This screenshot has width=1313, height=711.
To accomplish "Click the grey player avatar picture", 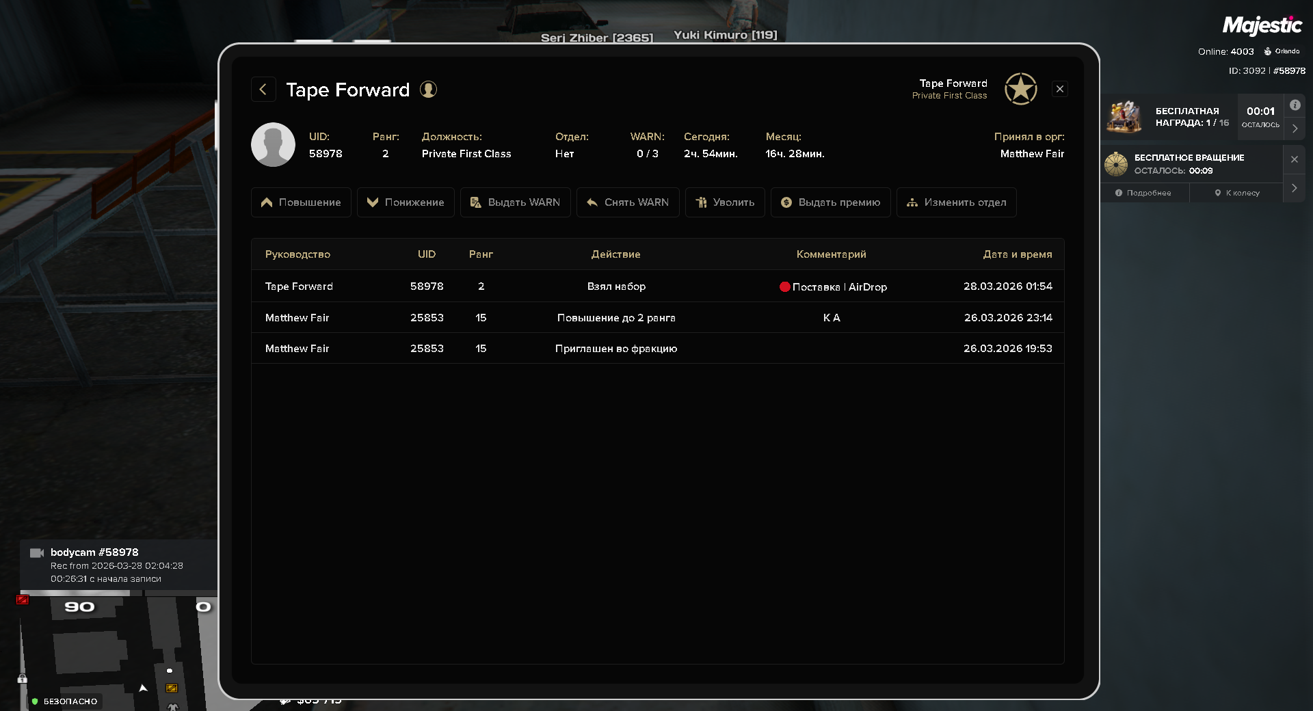I will tap(273, 145).
